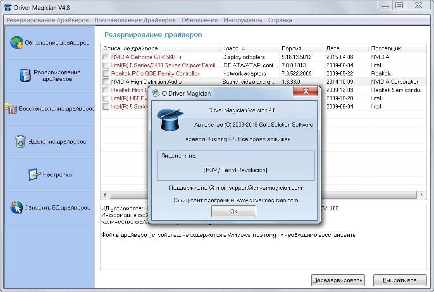The height and width of the screenshot is (292, 434).
Task: Sort by the Дата column header
Action: 346,48
